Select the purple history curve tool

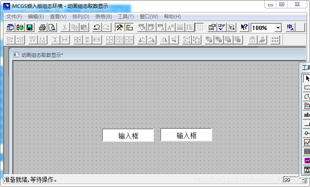pyautogui.click(x=307, y=160)
